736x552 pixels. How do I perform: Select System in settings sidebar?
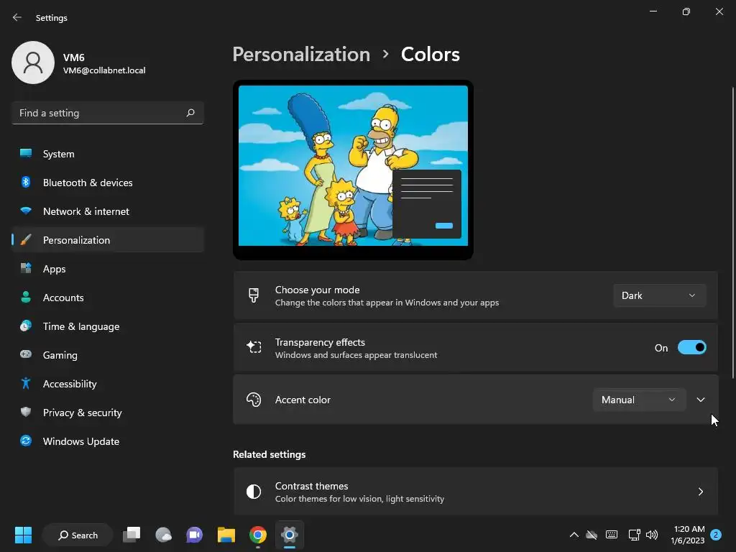108,154
